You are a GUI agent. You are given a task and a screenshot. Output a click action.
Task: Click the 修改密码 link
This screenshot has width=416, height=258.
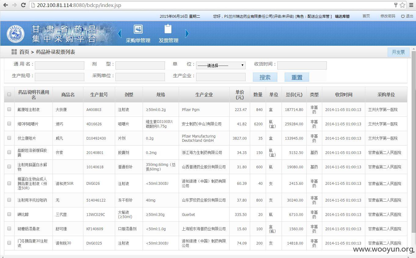click(x=388, y=16)
